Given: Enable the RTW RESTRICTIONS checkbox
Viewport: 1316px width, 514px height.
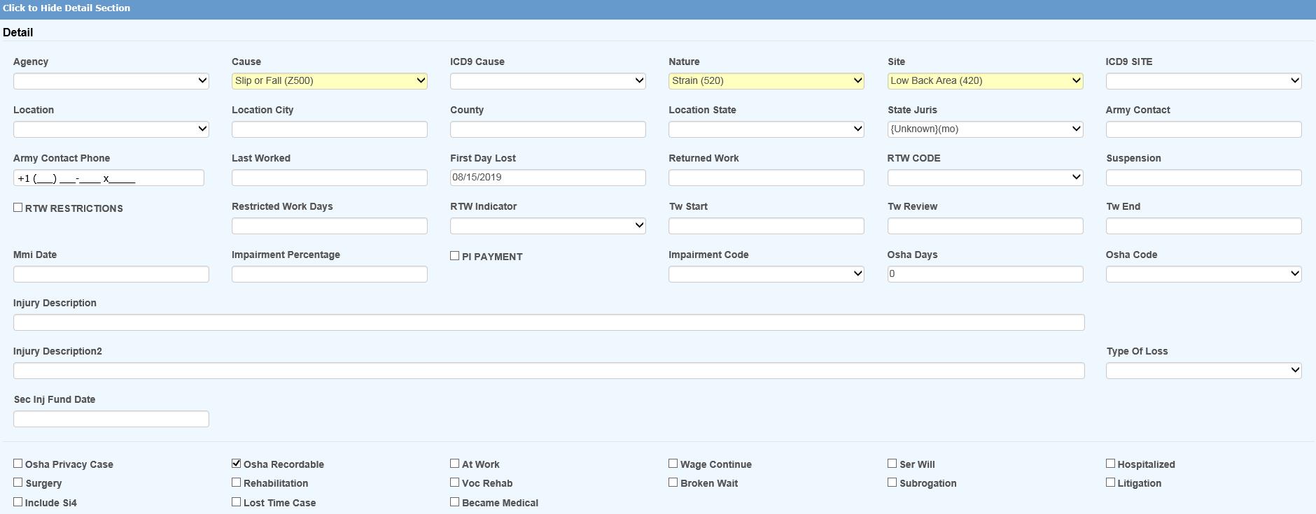Looking at the screenshot, I should pyautogui.click(x=18, y=208).
